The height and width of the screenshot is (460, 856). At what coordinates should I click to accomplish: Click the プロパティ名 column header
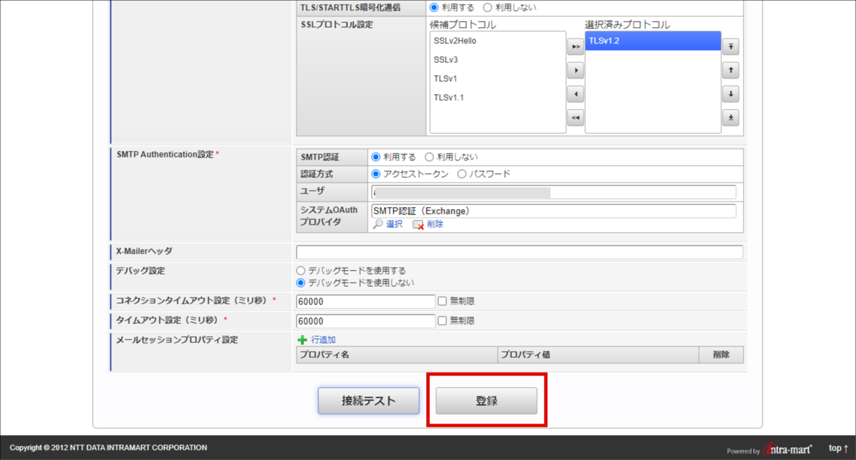click(x=397, y=354)
